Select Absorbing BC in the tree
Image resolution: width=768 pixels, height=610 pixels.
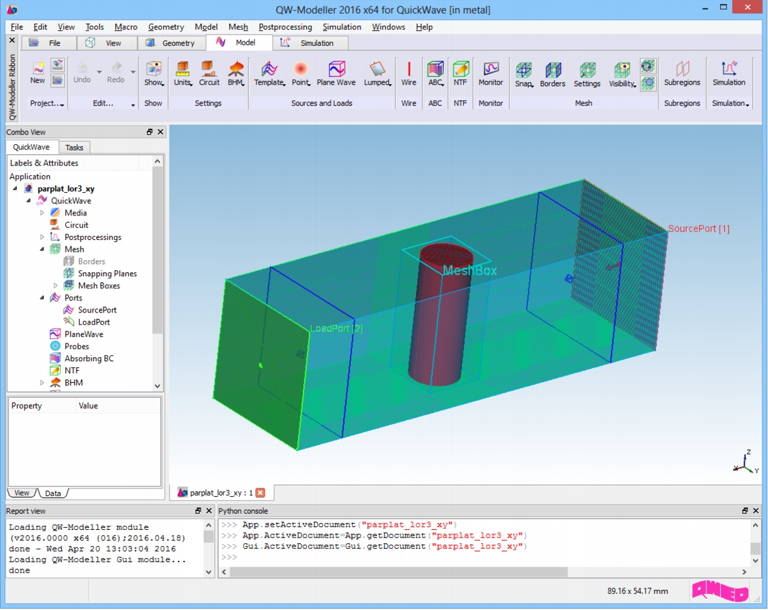coord(89,358)
